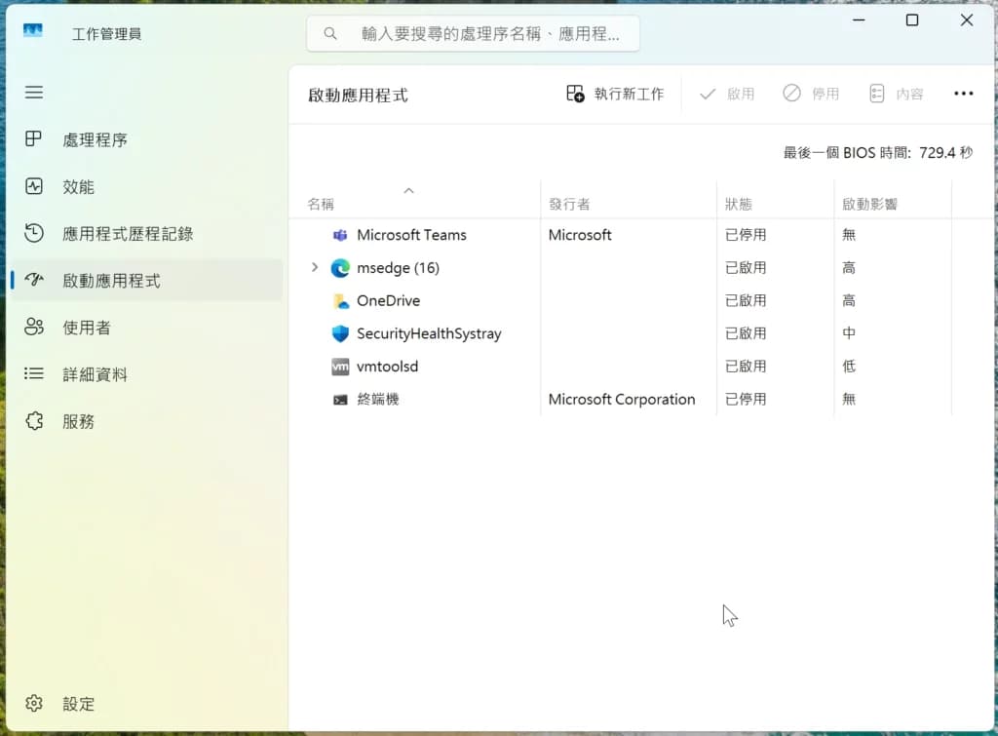The width and height of the screenshot is (998, 736).
Task: Click the 啟動應用程式 startup gauge icon
Action: tap(34, 280)
